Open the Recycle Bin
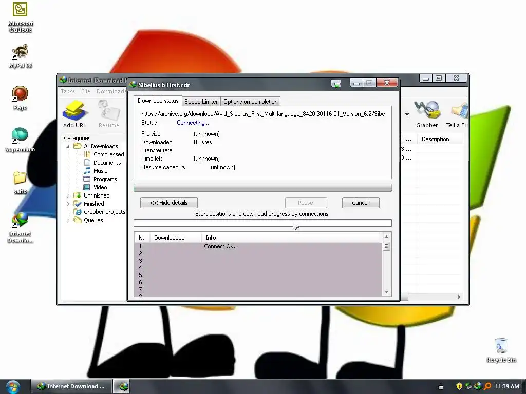The image size is (526, 394). [x=501, y=350]
